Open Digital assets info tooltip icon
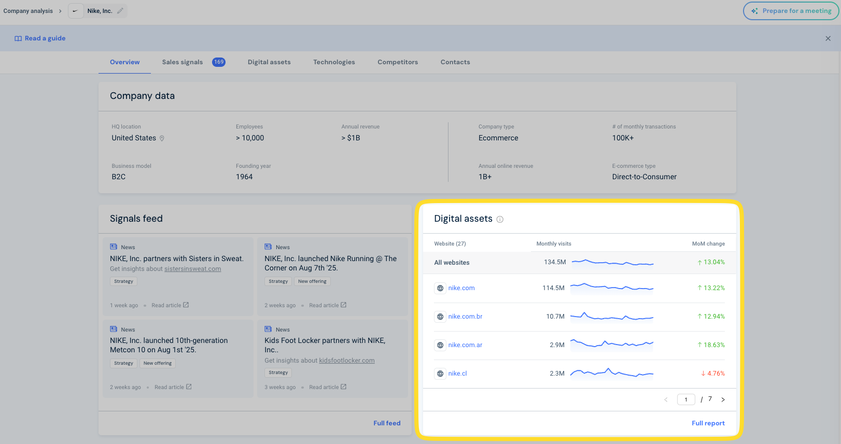This screenshot has height=444, width=841. 500,219
